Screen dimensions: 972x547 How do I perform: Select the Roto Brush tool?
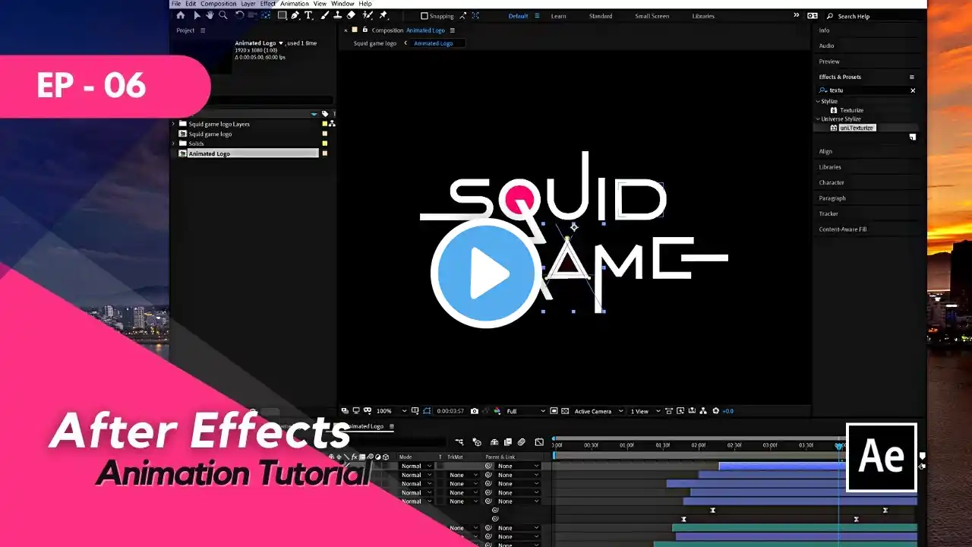point(368,15)
